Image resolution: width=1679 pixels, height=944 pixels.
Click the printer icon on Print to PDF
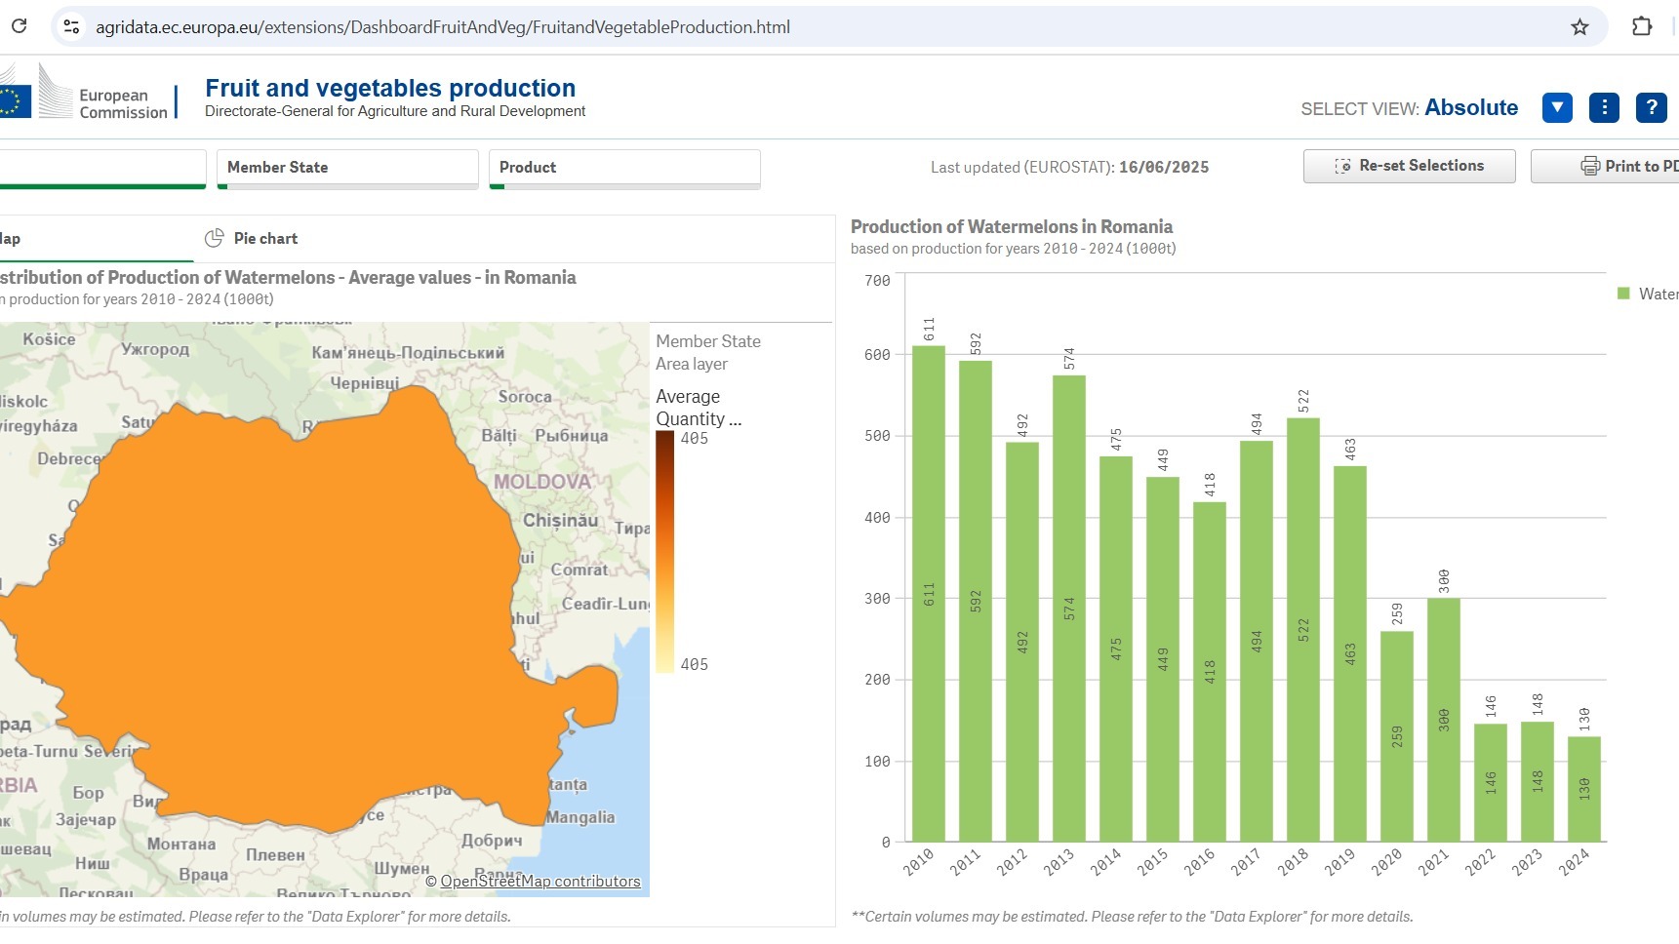pyautogui.click(x=1589, y=166)
